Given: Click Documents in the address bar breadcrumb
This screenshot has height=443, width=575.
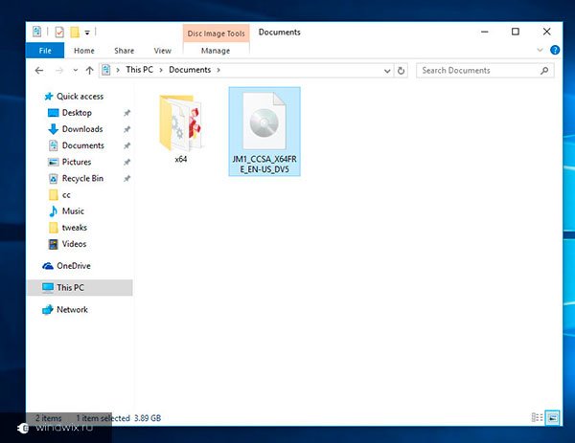Looking at the screenshot, I should 190,70.
